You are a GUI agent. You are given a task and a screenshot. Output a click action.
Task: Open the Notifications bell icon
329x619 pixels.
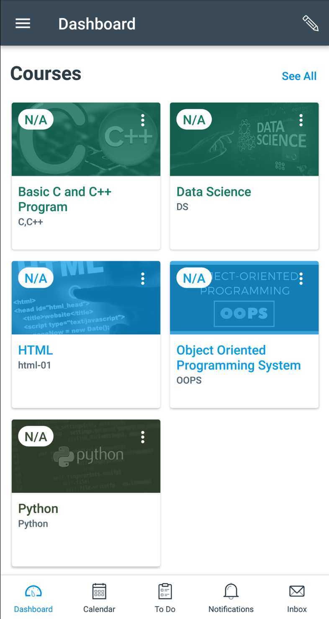click(231, 591)
